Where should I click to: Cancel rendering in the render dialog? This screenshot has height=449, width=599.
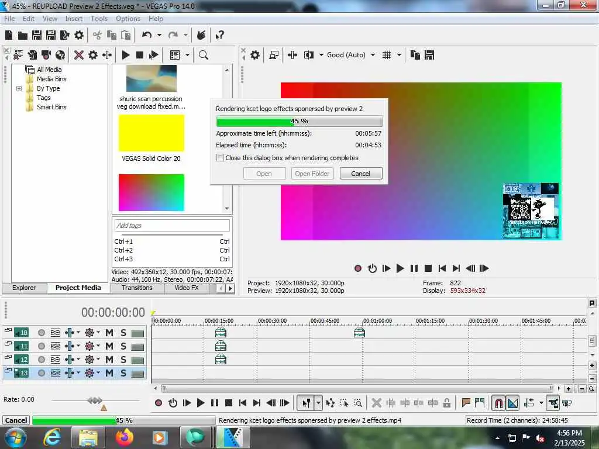360,174
